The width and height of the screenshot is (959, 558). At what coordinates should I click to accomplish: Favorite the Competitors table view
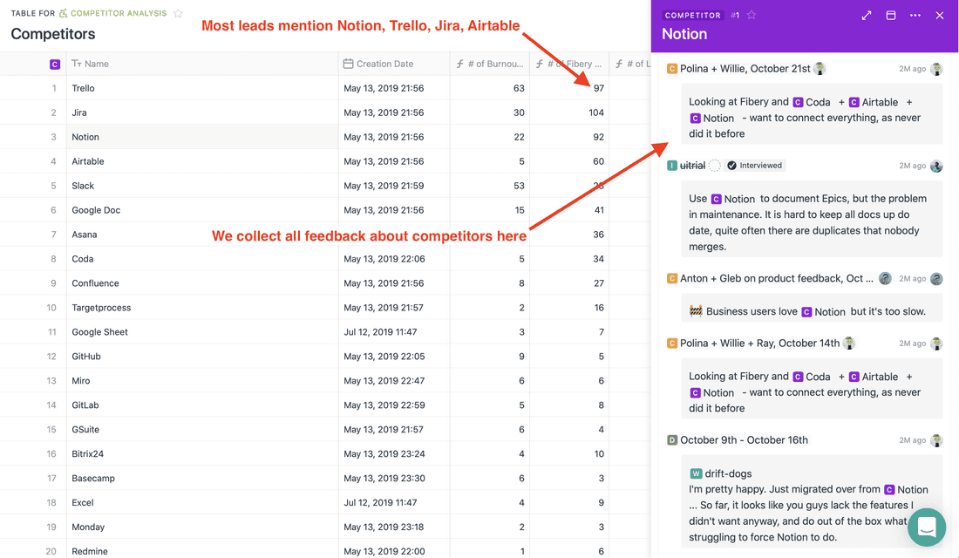(x=179, y=14)
